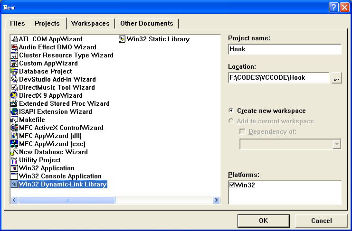
Task: Close the New dialog window
Action: (x=344, y=8)
